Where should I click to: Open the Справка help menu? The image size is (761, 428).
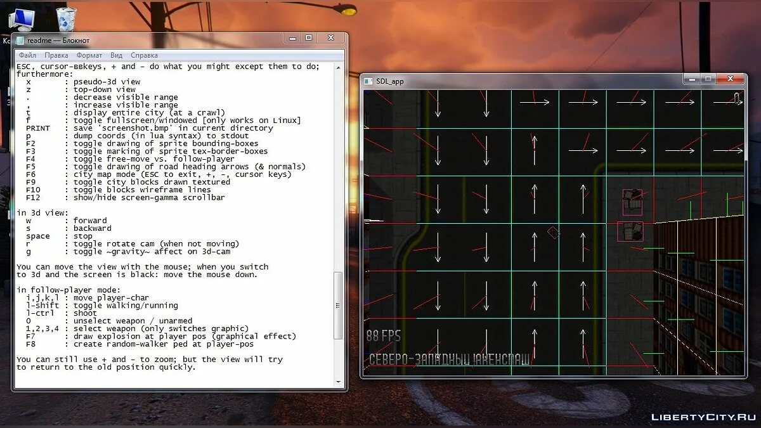144,55
